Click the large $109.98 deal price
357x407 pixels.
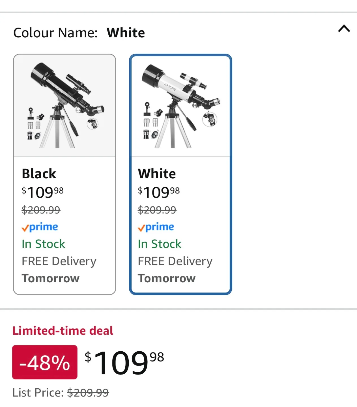click(124, 362)
